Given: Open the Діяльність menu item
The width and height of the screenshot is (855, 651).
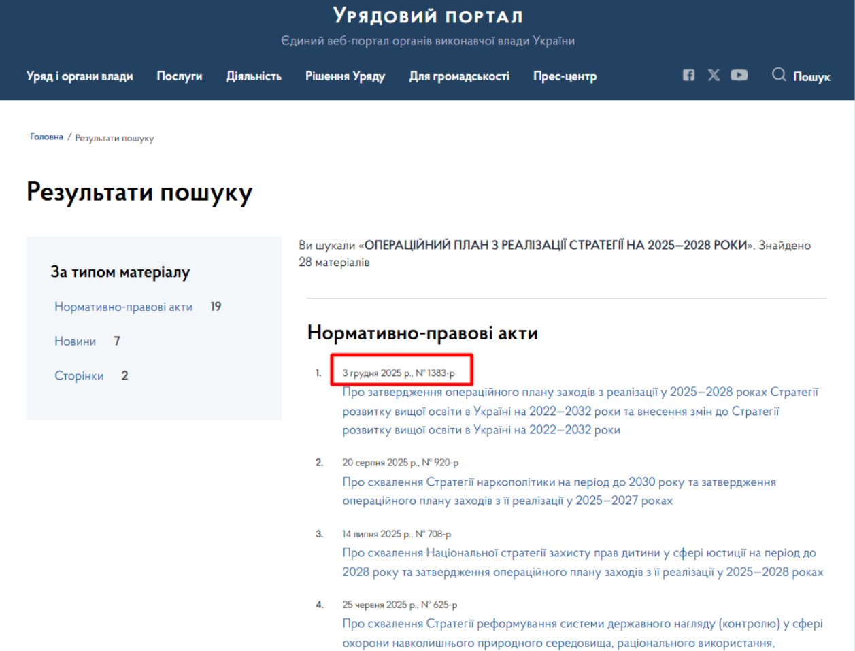Looking at the screenshot, I should tap(254, 76).
